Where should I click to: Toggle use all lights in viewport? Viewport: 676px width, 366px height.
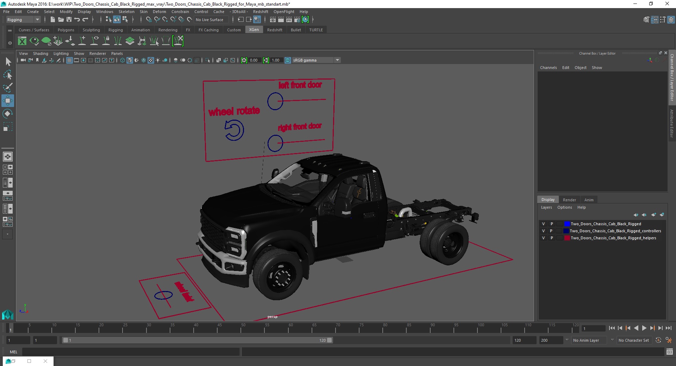coord(158,60)
